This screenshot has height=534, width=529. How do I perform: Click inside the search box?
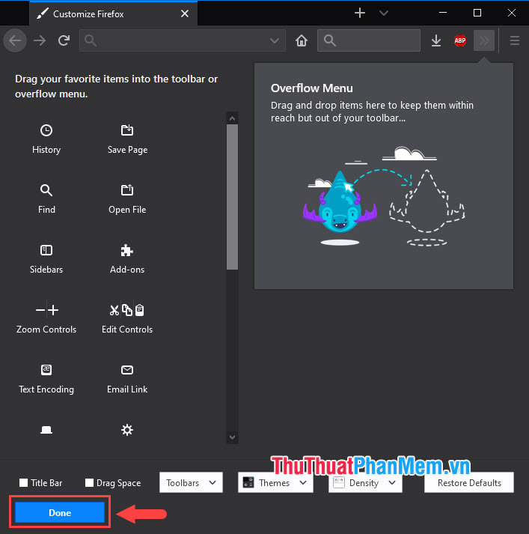click(369, 41)
